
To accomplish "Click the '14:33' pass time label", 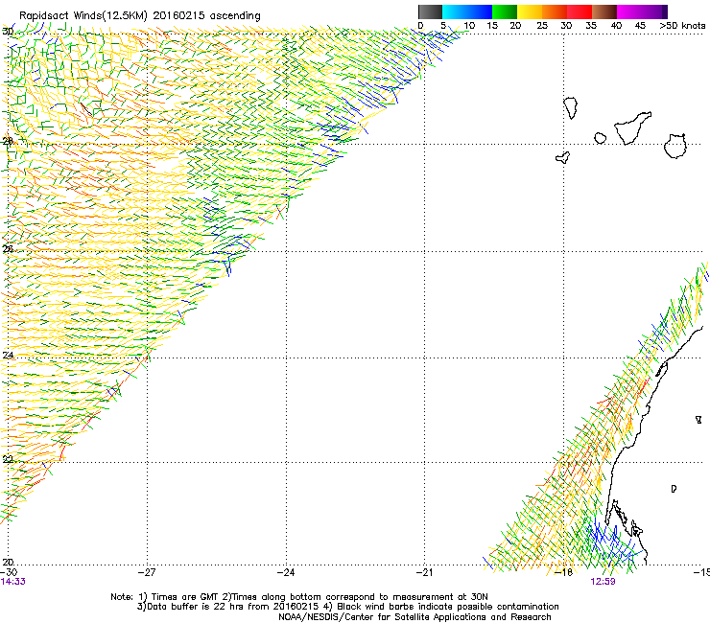I will 13,582.
